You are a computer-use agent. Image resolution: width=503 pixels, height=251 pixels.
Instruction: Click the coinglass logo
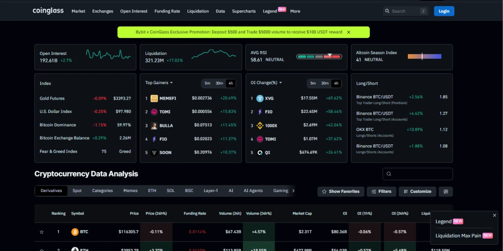[x=48, y=11]
